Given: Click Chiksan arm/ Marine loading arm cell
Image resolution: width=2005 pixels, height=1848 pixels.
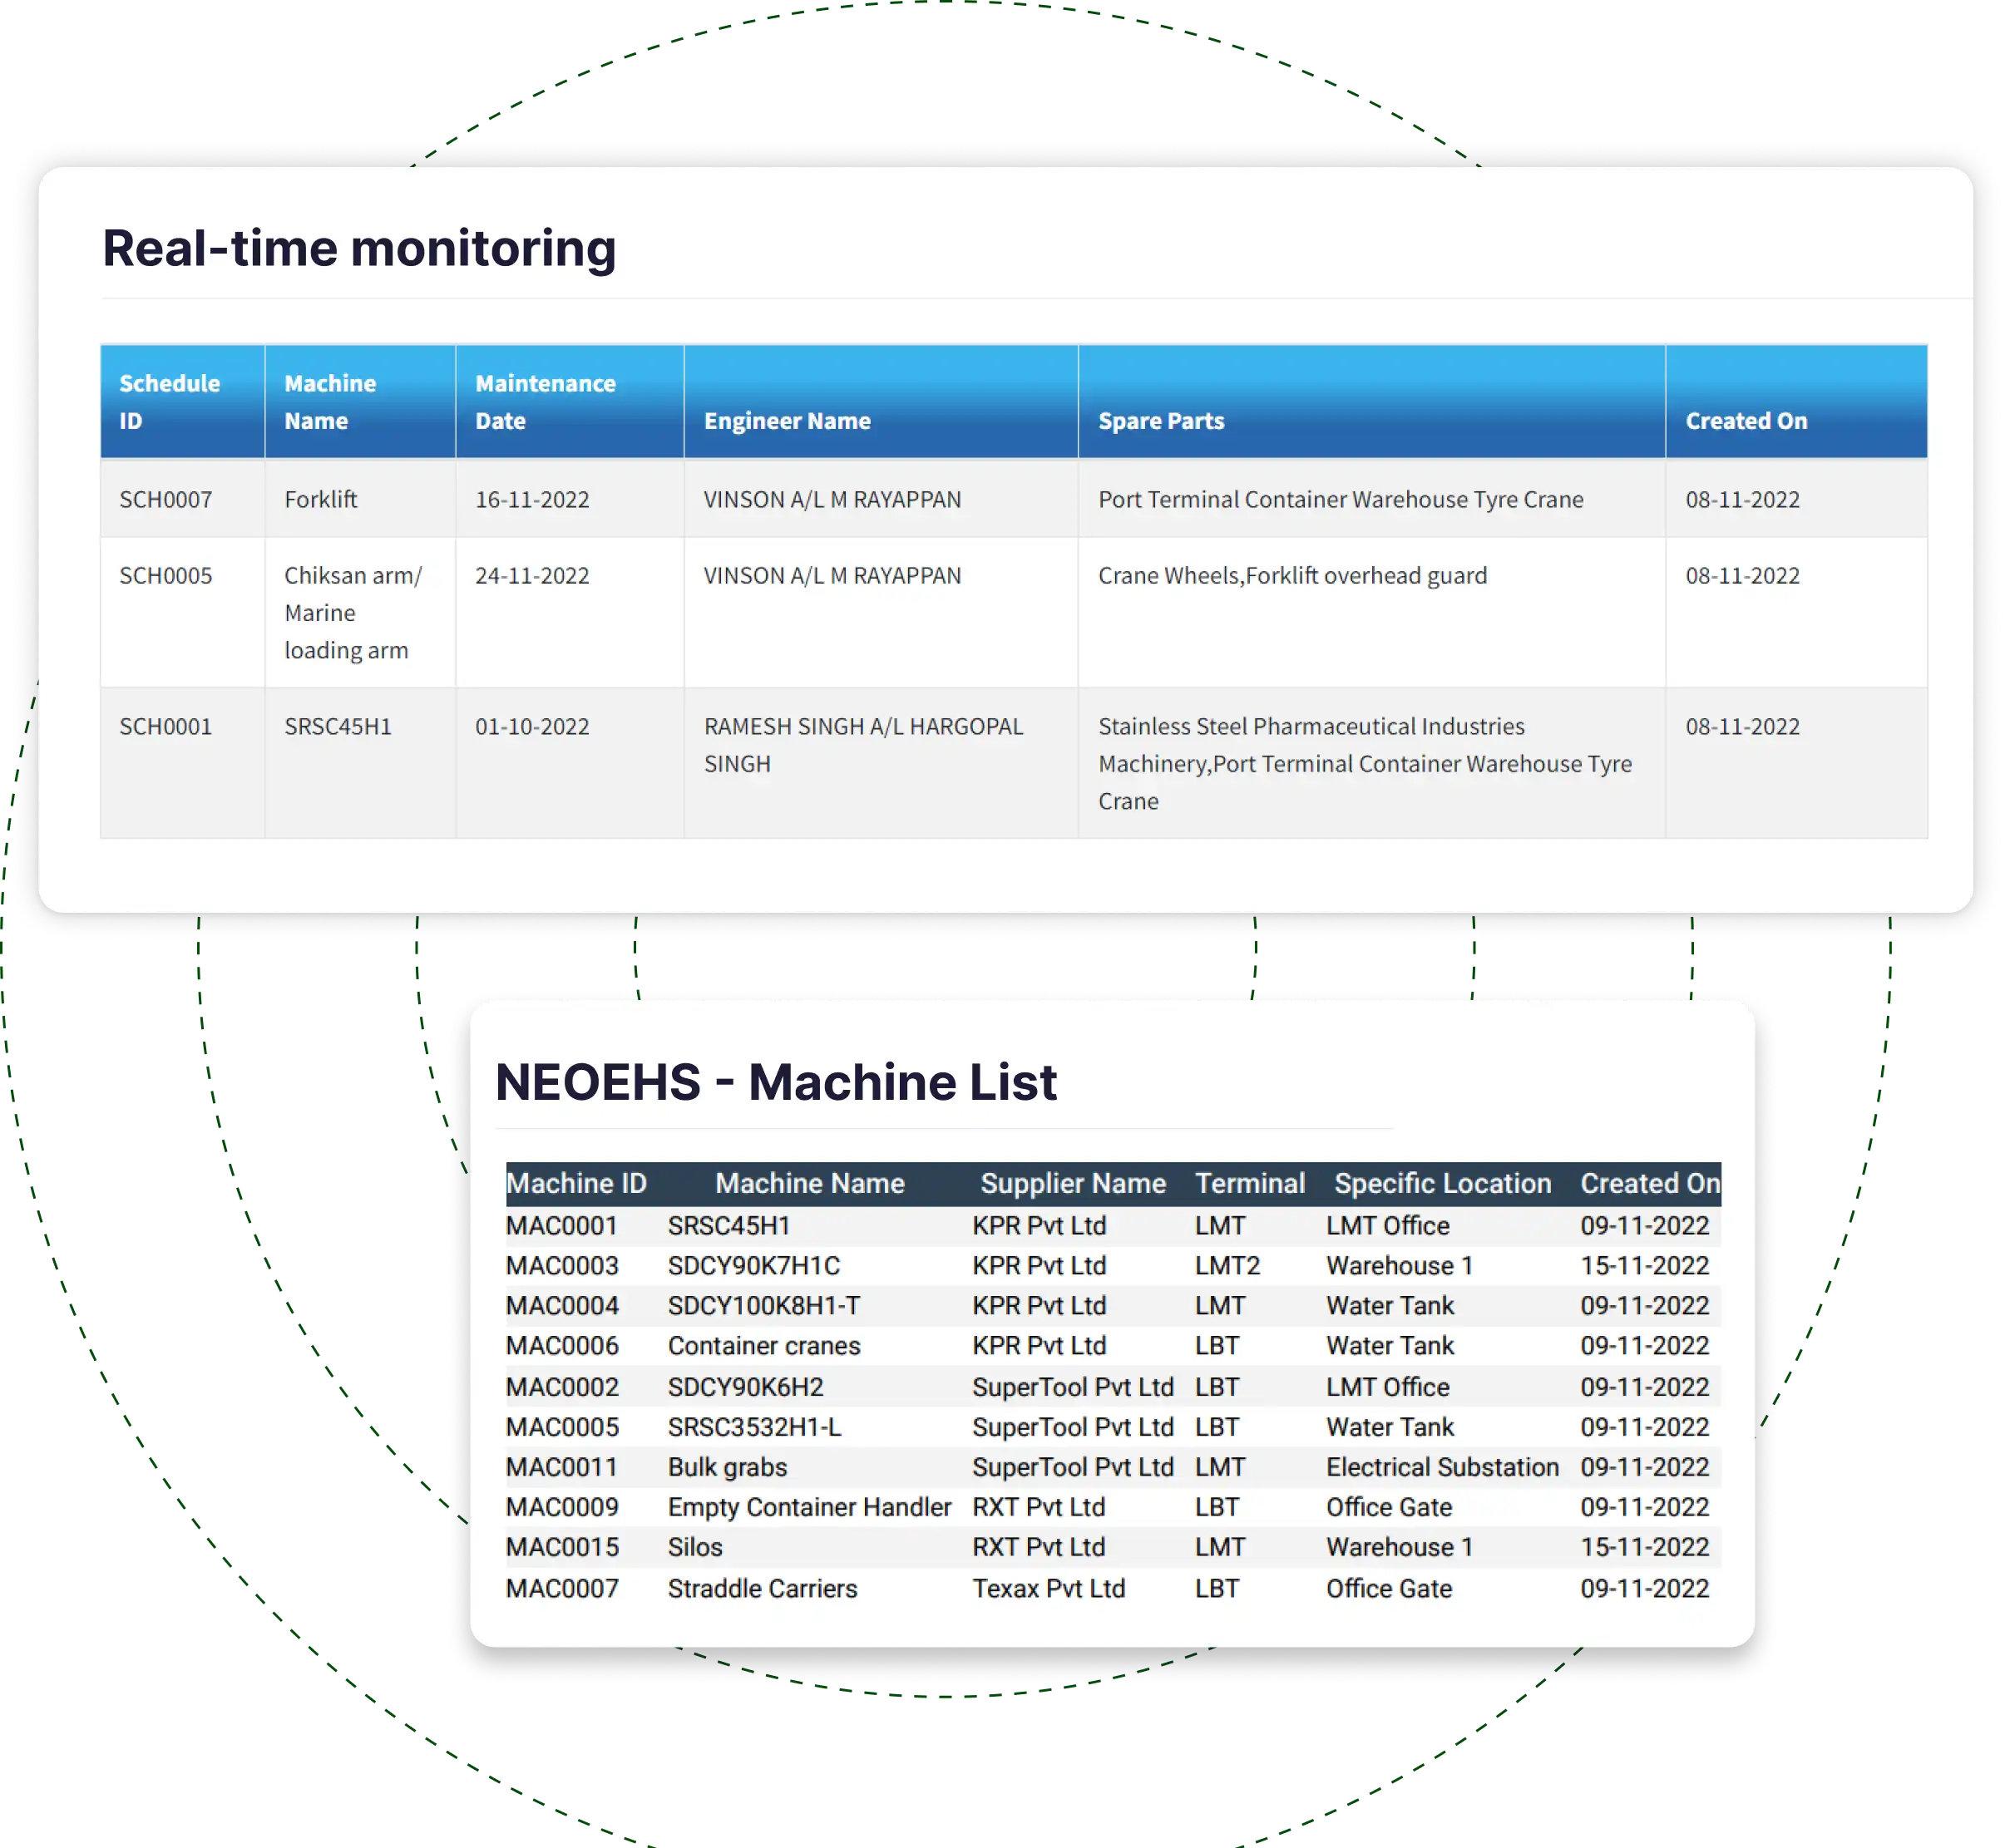Looking at the screenshot, I should click(x=360, y=613).
